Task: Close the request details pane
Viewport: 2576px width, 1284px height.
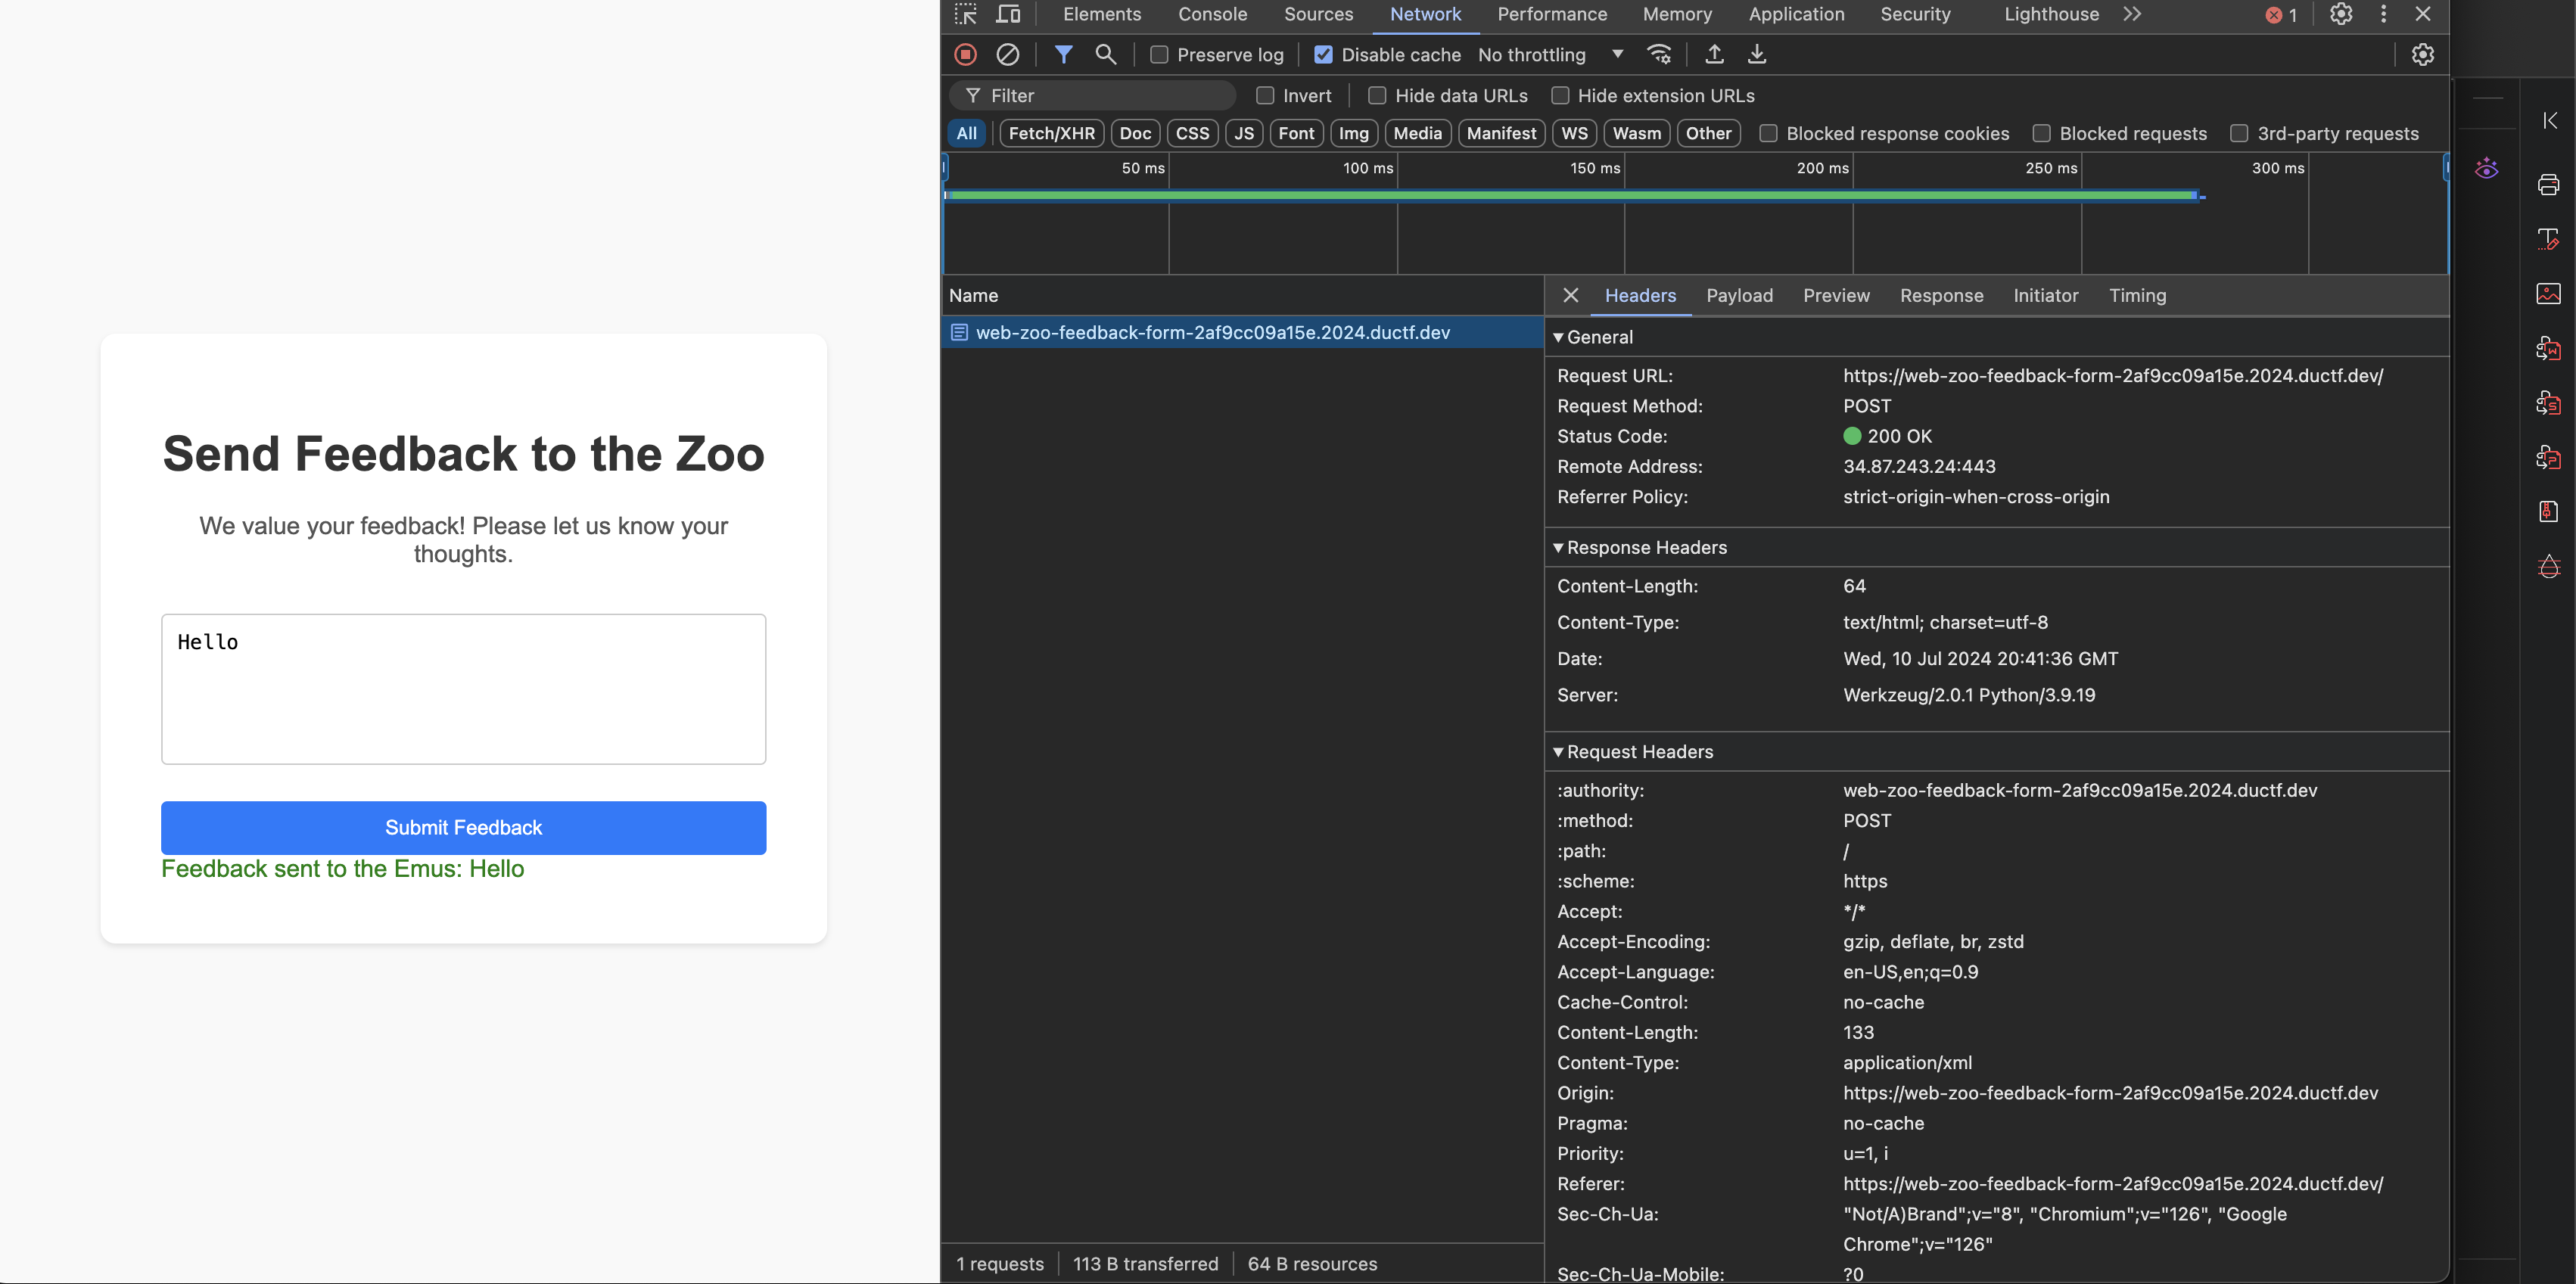Action: click(x=1571, y=295)
